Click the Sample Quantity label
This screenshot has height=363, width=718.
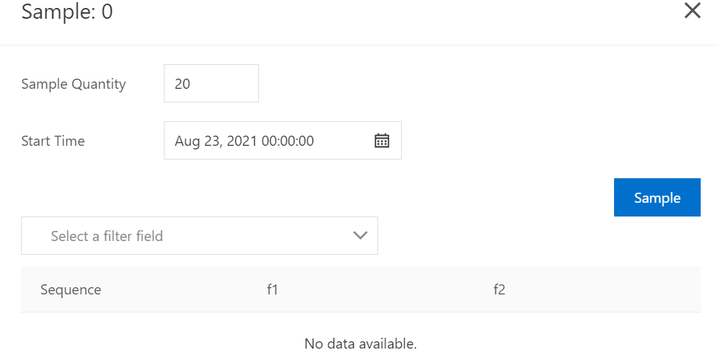coord(74,84)
